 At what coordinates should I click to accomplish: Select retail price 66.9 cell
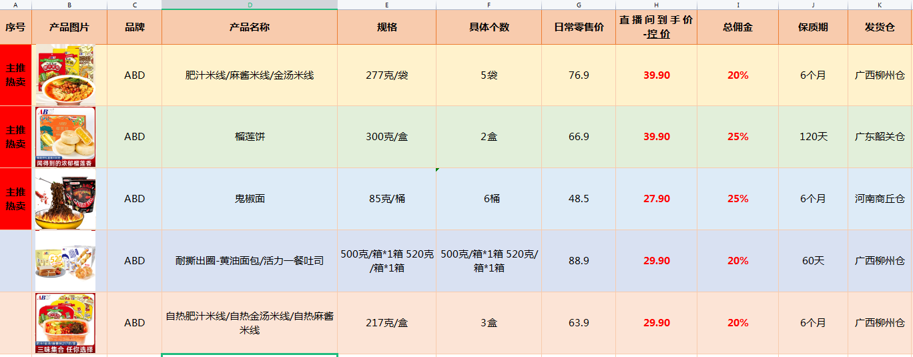point(579,137)
